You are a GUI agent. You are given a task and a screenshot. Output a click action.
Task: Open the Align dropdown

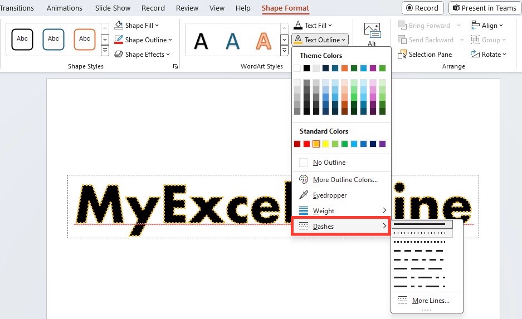486,25
